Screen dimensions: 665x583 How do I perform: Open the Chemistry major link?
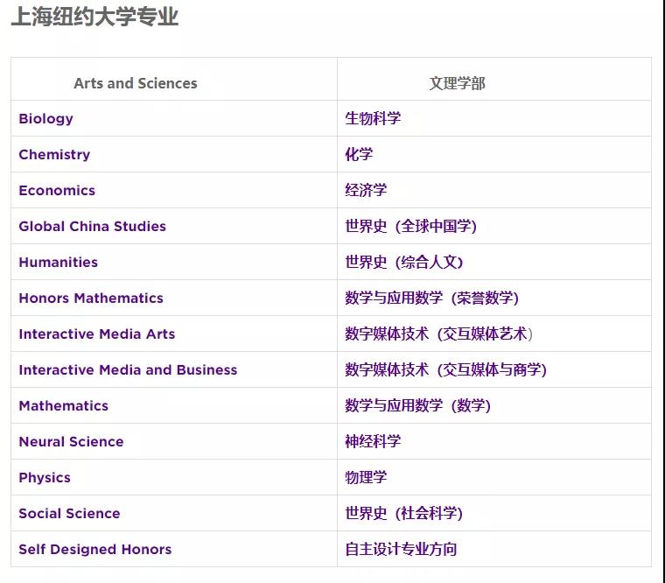(x=54, y=154)
